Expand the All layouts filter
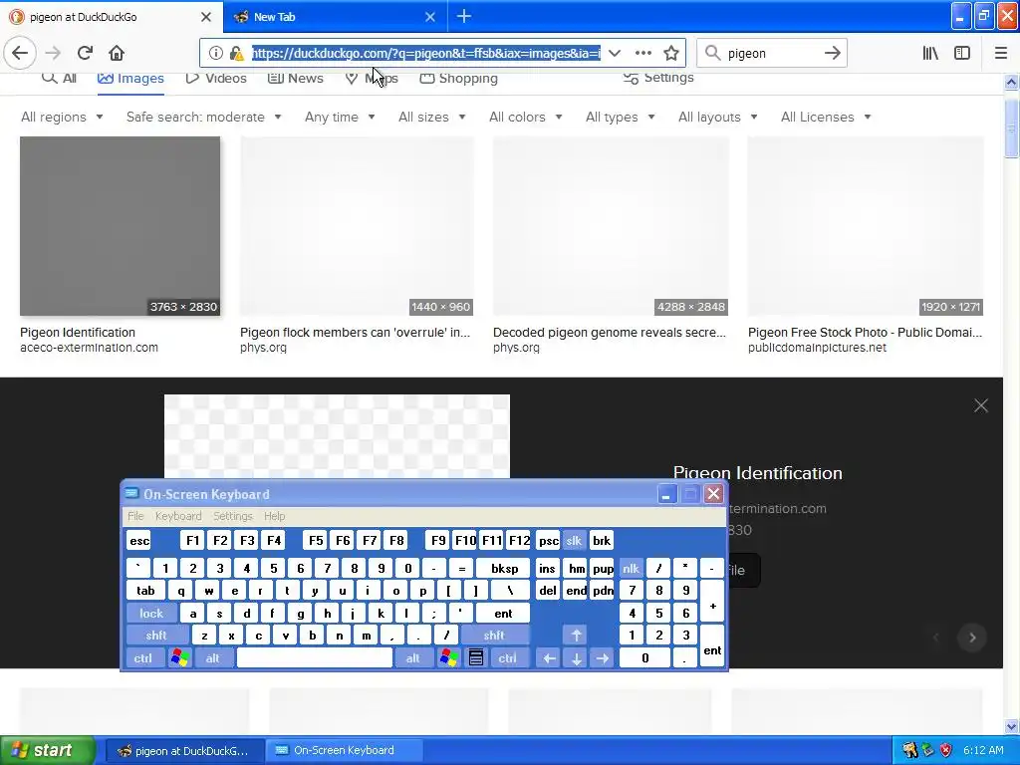This screenshot has height=765, width=1020. (717, 118)
